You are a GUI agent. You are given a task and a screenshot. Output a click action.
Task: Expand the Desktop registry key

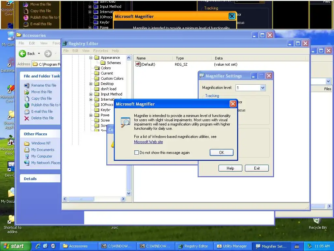point(91,84)
